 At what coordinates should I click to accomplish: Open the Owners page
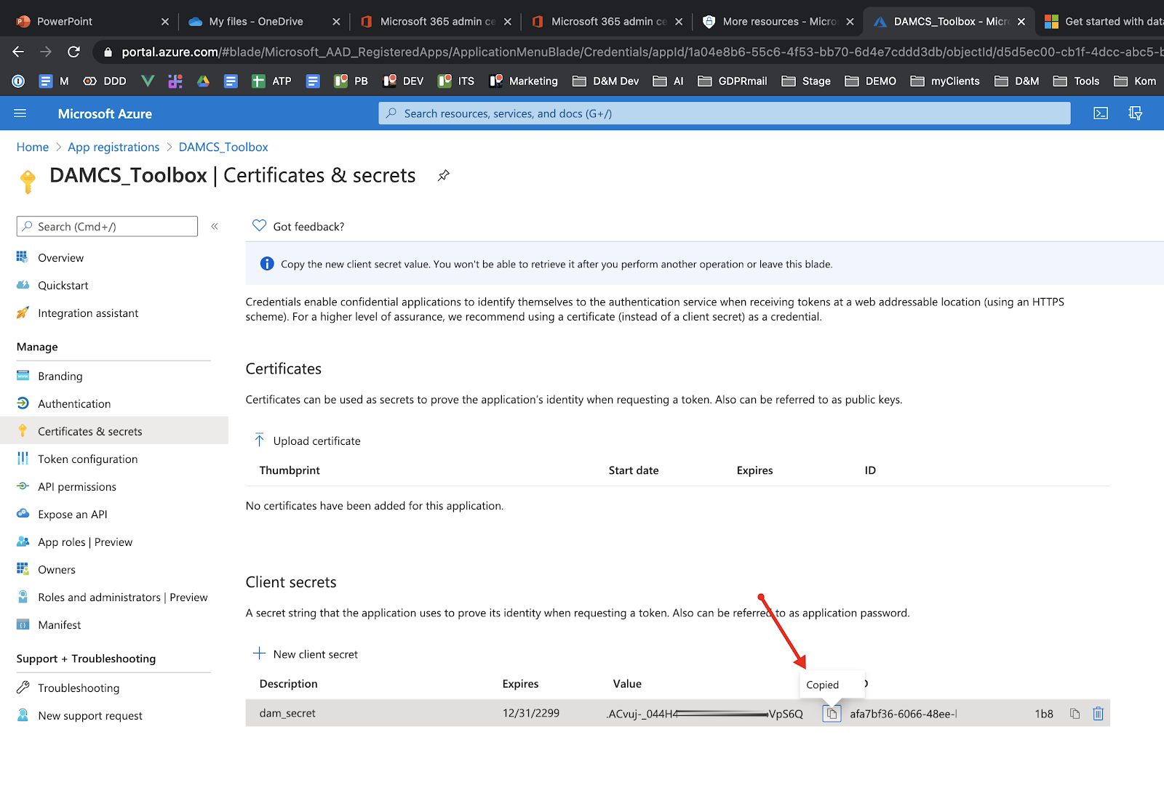57,570
